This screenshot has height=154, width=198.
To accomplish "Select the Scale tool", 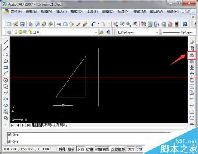I will (192, 87).
